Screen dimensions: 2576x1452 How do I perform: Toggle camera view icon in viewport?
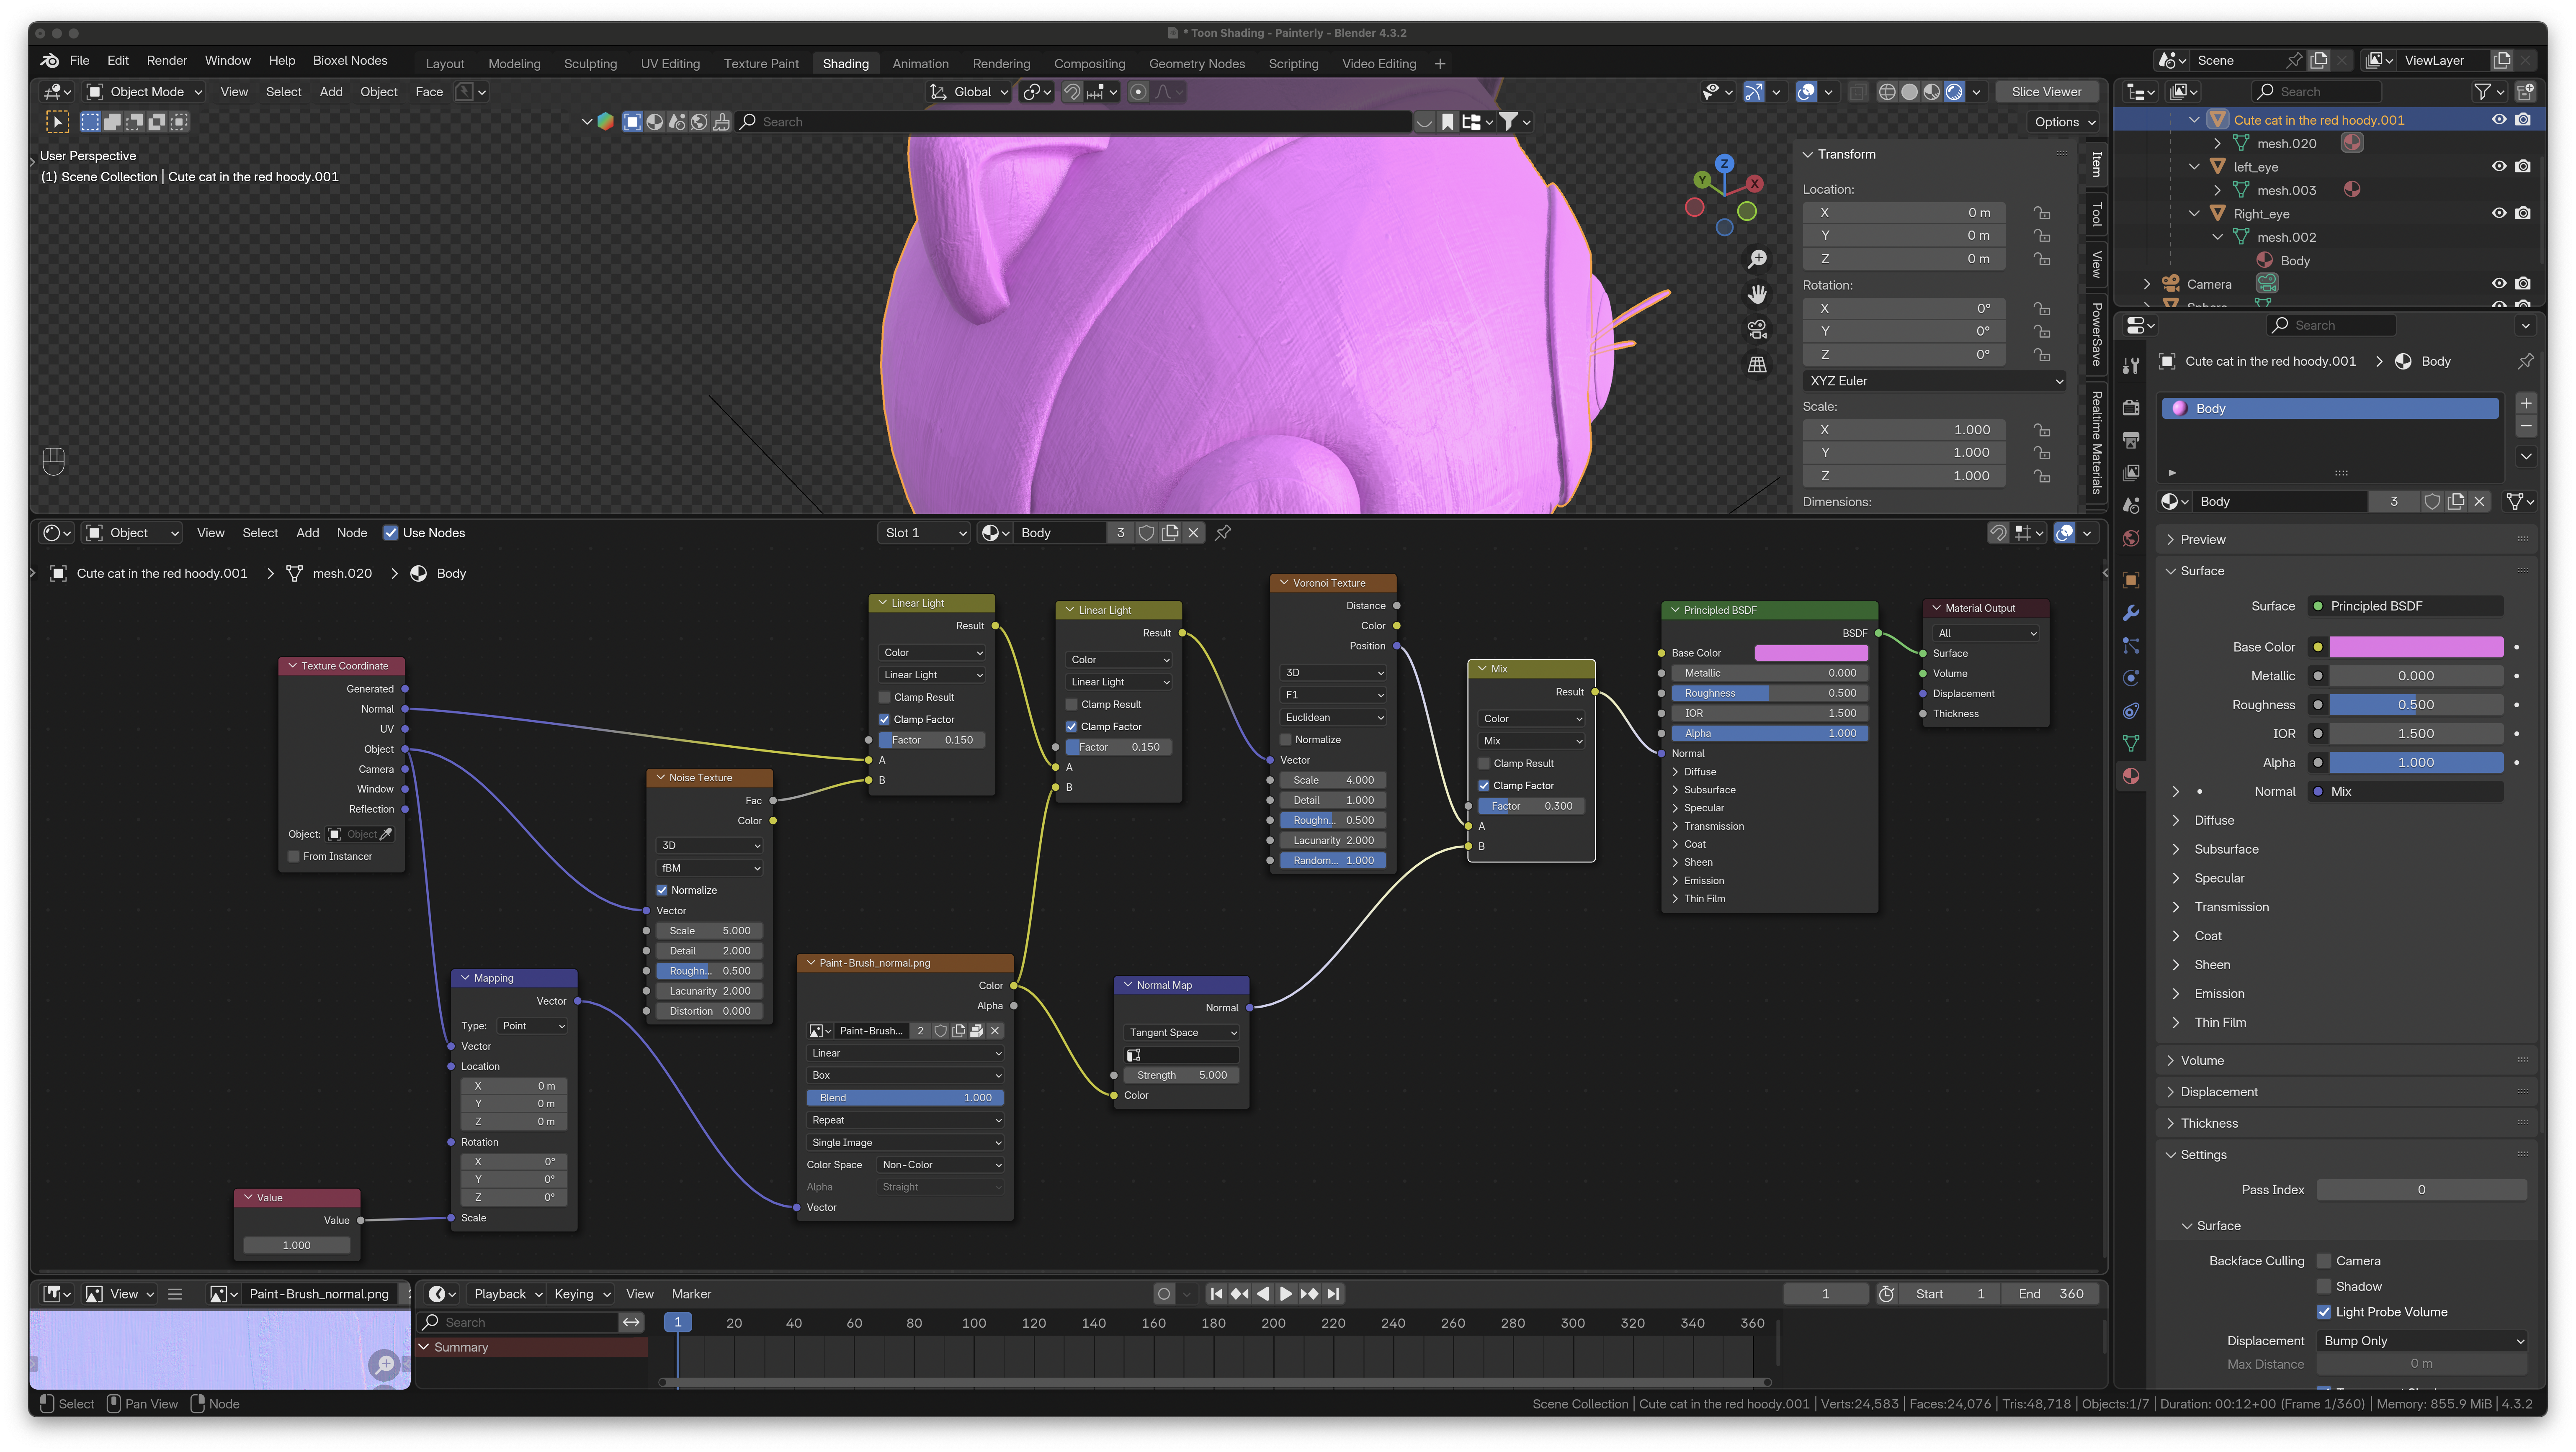click(1757, 329)
